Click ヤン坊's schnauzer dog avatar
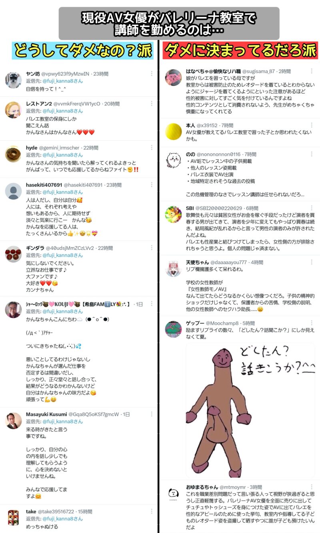The width and height of the screenshot is (320, 533). click(x=13, y=80)
